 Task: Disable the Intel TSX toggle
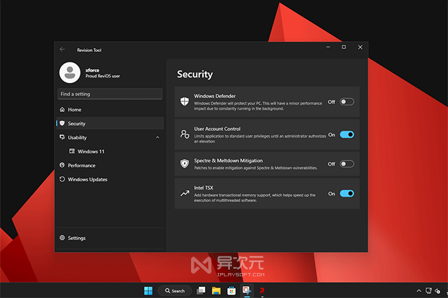347,193
